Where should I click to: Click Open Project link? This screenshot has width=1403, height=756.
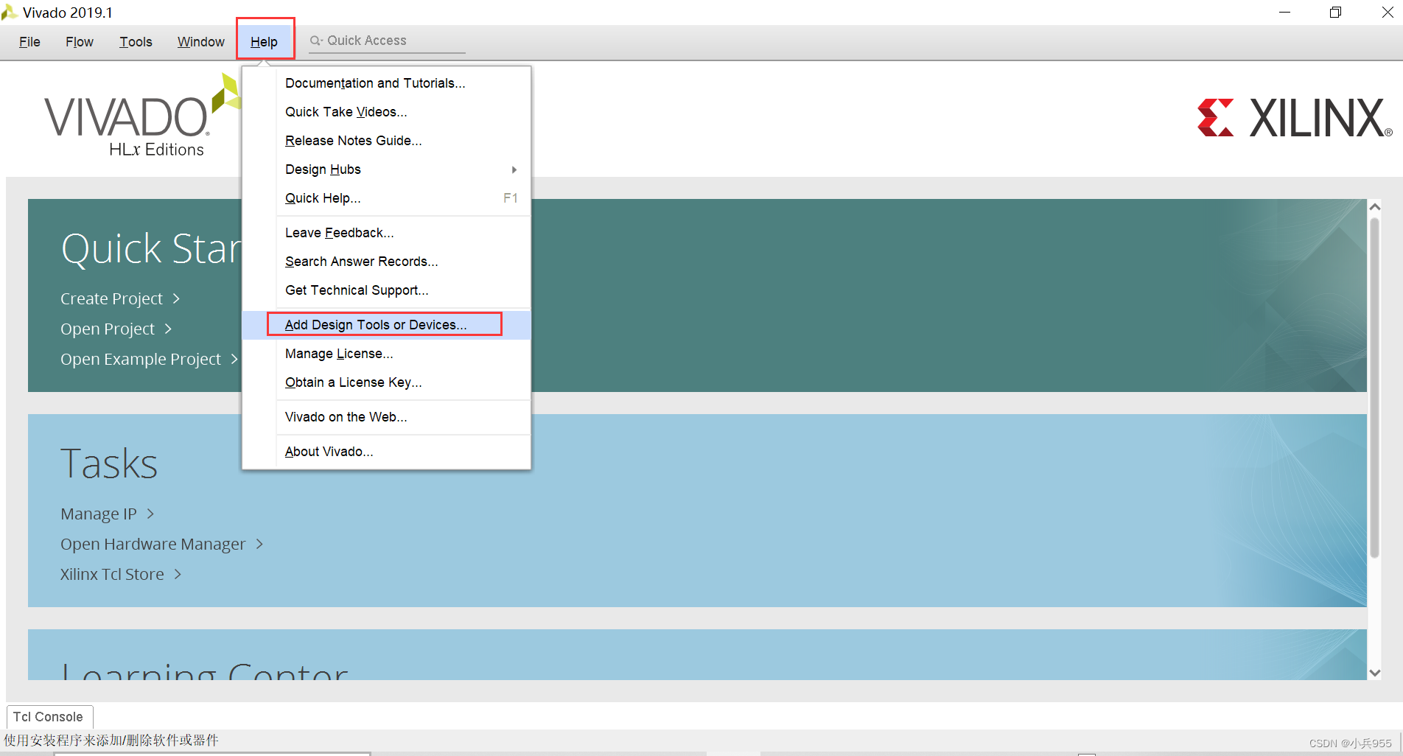click(108, 329)
